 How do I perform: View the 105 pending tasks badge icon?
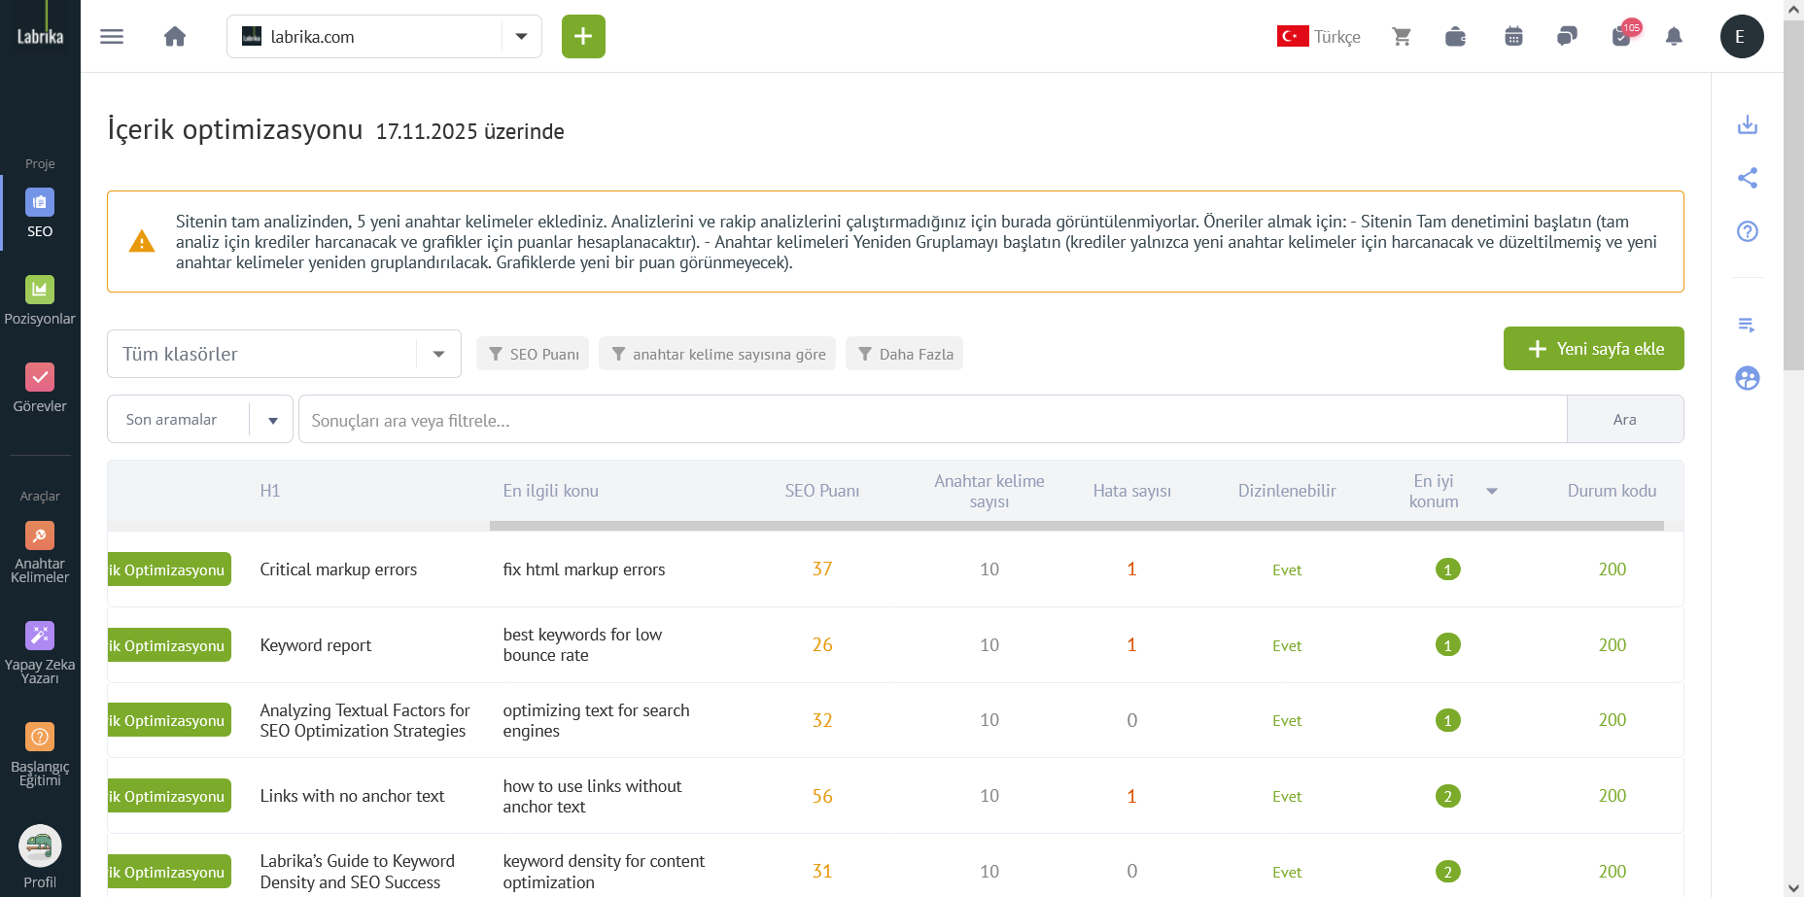coord(1619,36)
